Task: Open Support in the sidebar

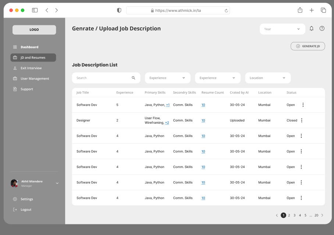Action: point(27,89)
